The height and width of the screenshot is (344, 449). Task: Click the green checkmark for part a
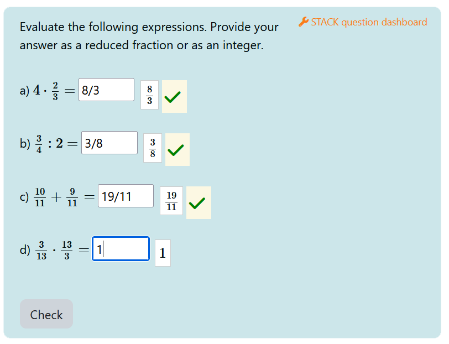tap(174, 97)
